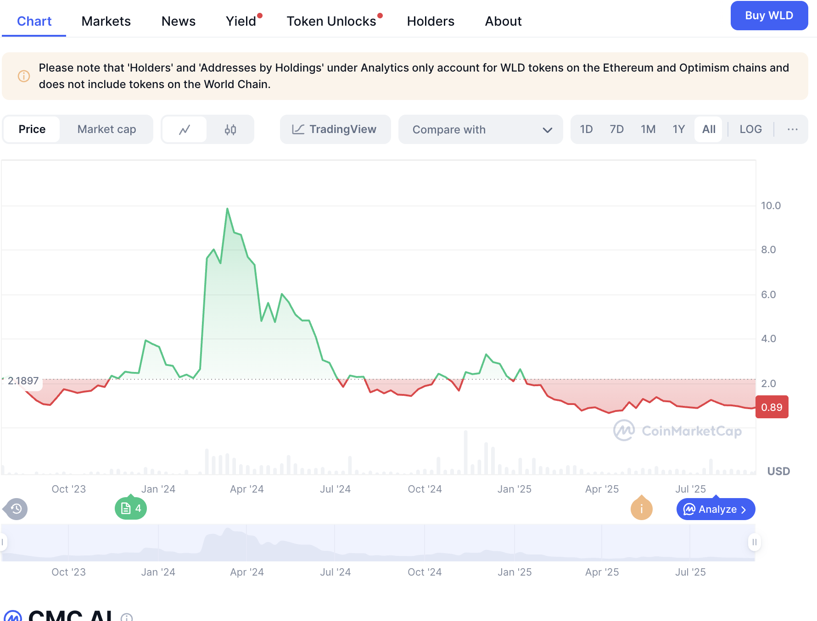Click the Apr '24 main chart axis label

pyautogui.click(x=247, y=489)
